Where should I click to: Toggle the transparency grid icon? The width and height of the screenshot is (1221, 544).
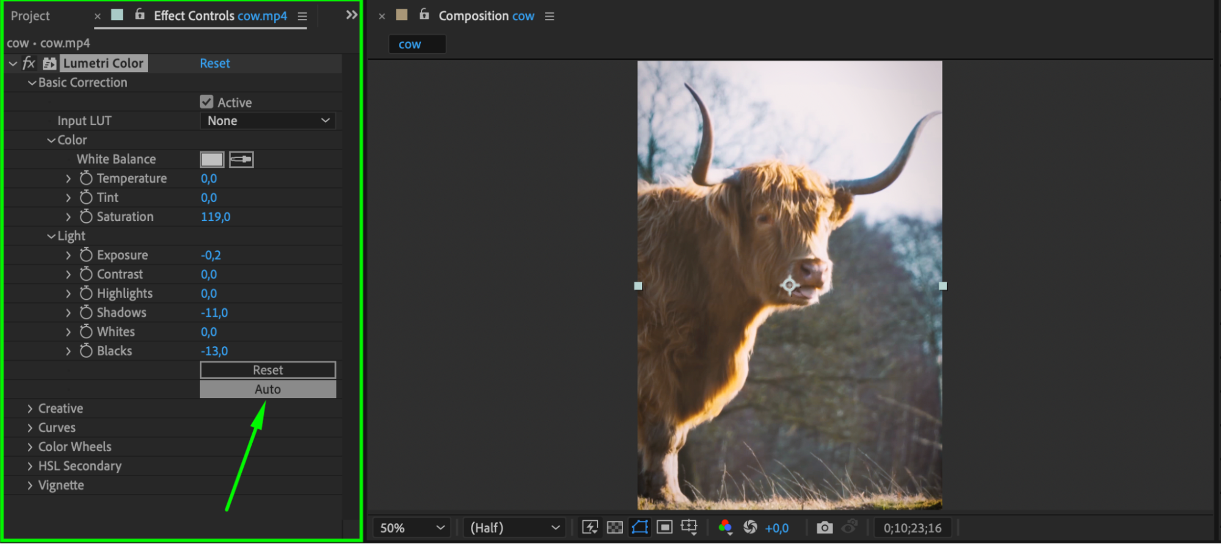click(614, 528)
